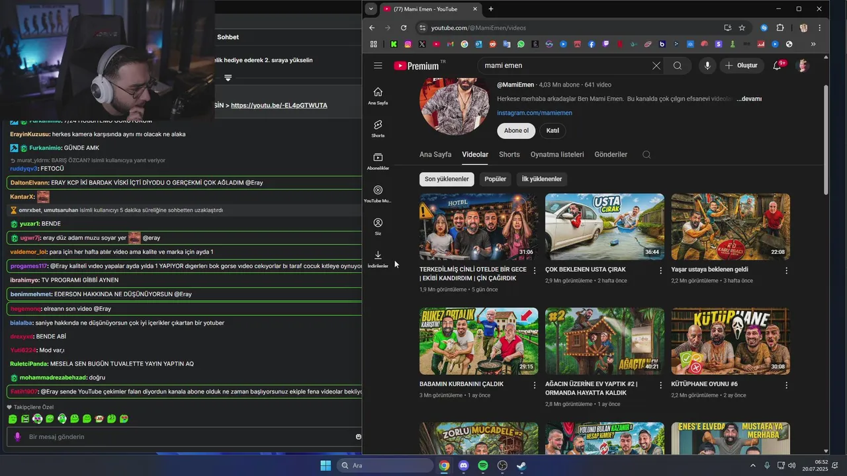Open the Facebook bookmark in bookmarks bar
847x476 pixels.
(591, 44)
